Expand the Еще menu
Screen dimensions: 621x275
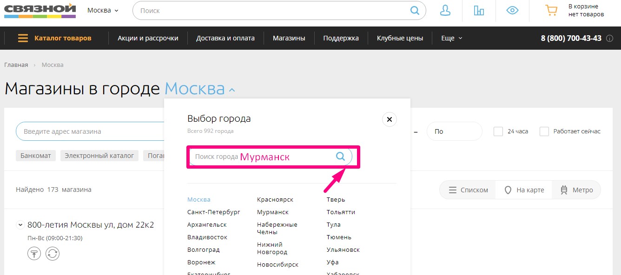(x=452, y=38)
